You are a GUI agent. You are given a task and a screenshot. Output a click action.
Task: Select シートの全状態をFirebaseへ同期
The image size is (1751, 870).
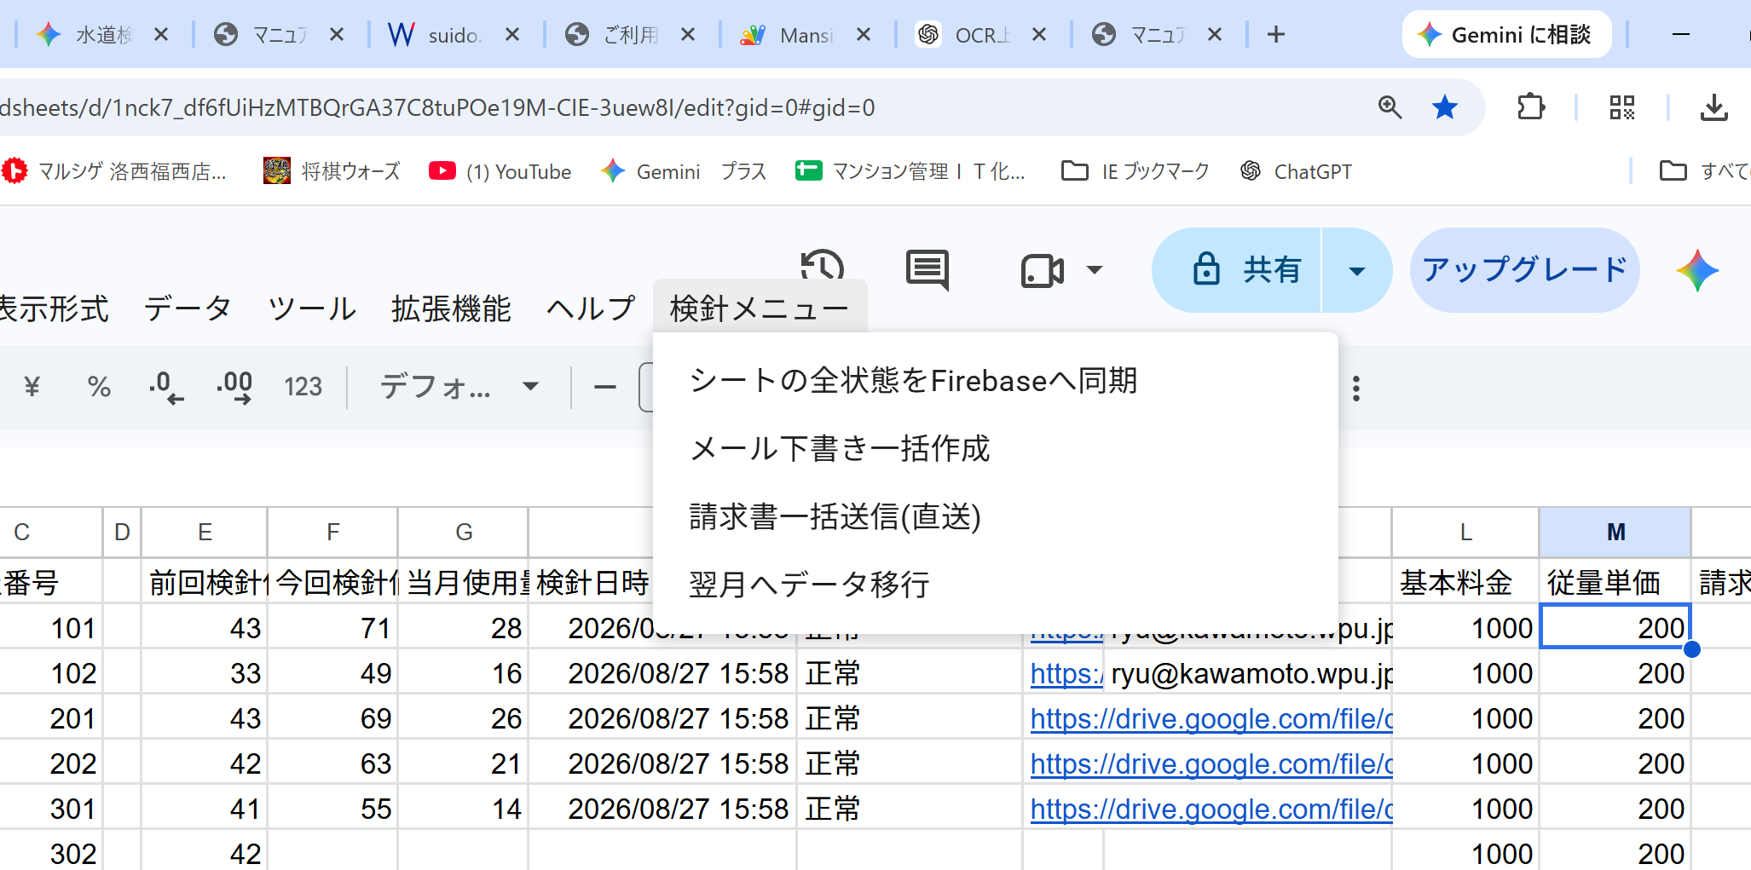pyautogui.click(x=995, y=380)
